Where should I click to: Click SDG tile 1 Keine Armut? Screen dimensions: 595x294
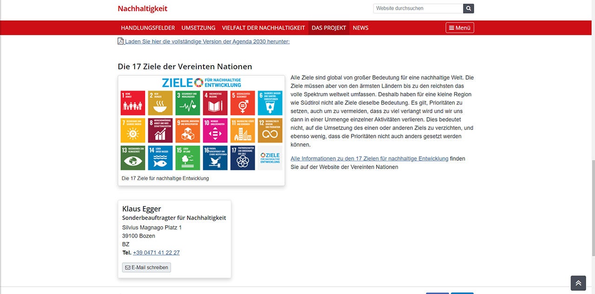coord(133,103)
